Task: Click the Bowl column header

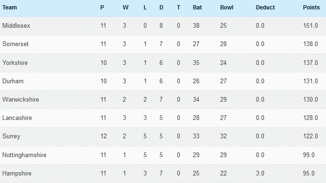Action: [227, 8]
